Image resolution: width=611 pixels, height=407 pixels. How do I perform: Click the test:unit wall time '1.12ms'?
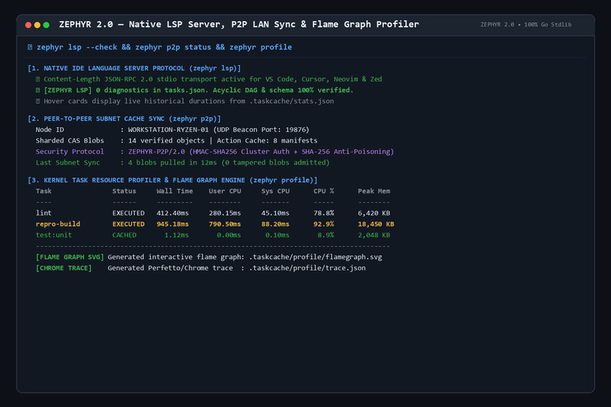(x=177, y=235)
